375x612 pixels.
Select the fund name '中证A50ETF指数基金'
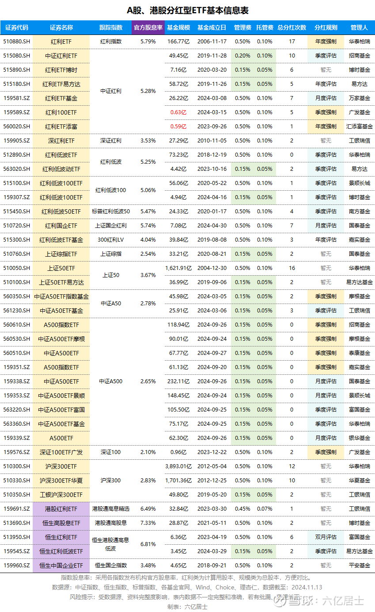[61, 296]
